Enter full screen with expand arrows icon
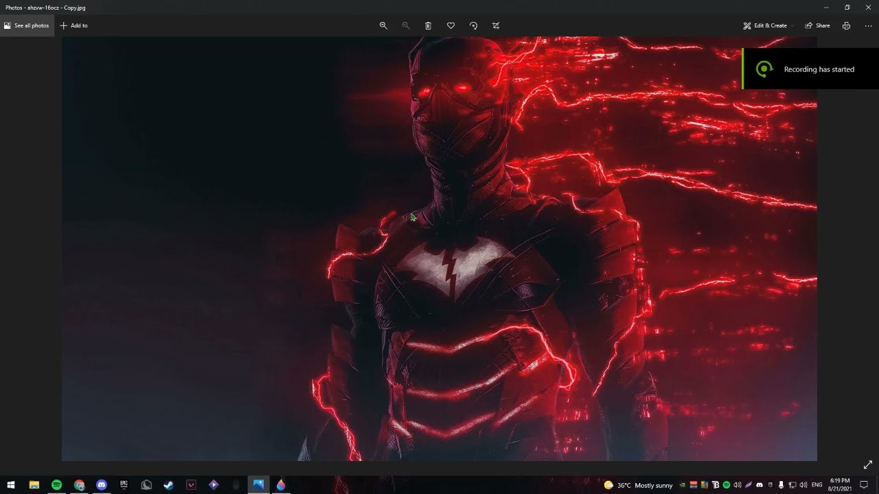The height and width of the screenshot is (494, 879). [867, 464]
